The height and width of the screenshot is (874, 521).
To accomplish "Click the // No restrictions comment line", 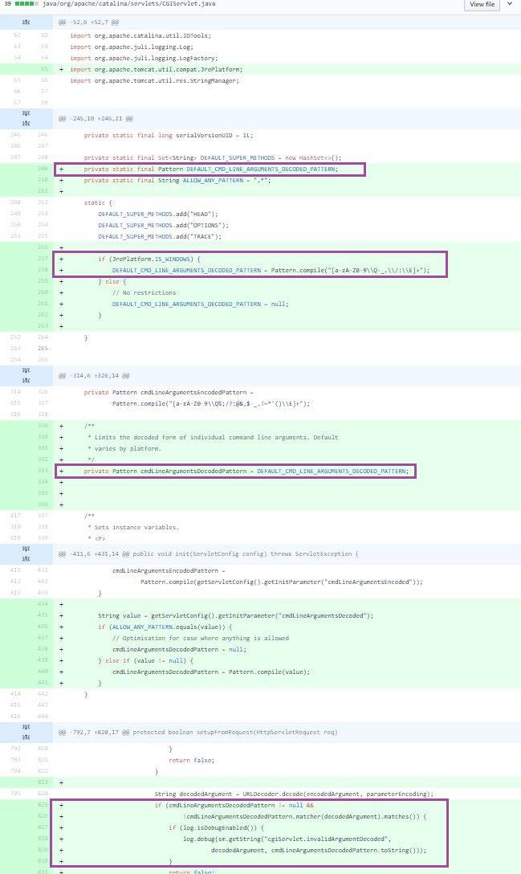I will (144, 292).
